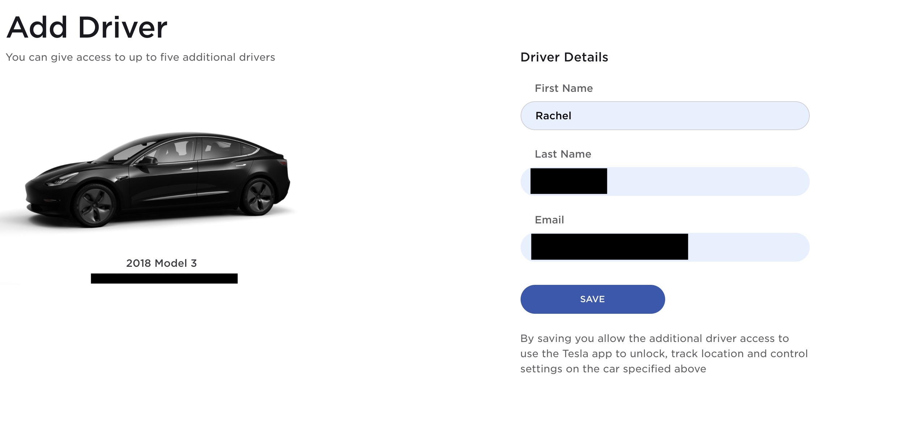
Task: Click inside the First Name field
Action: click(x=665, y=116)
